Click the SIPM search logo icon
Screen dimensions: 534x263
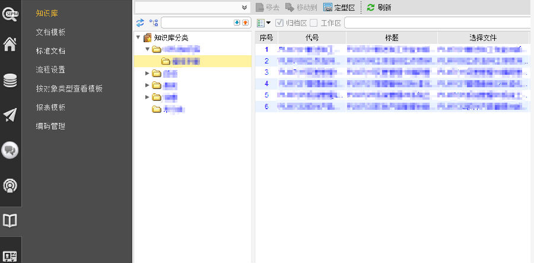(10, 12)
